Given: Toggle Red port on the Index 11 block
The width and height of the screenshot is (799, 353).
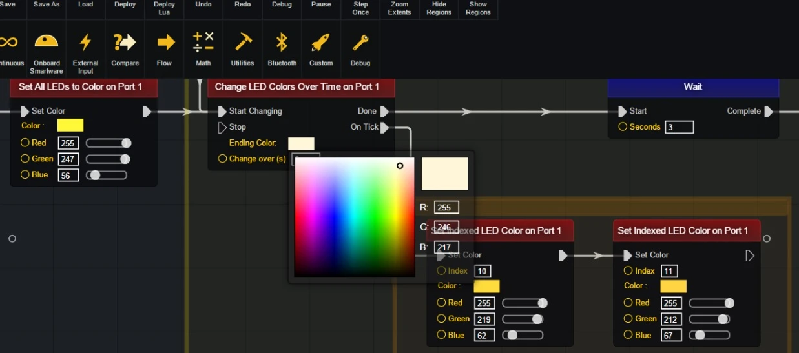Looking at the screenshot, I should (628, 302).
